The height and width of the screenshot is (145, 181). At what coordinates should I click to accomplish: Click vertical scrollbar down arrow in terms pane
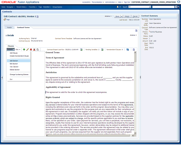click(135, 133)
